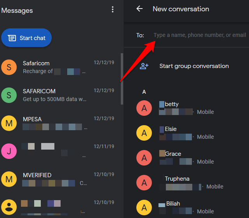Choose contact Truphena from the list
Viewport: 249px width, 218px height.
tap(186, 183)
